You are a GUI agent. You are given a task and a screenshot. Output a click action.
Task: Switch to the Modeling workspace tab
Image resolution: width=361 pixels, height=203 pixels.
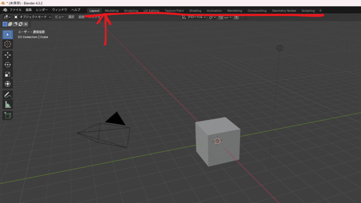pyautogui.click(x=112, y=11)
